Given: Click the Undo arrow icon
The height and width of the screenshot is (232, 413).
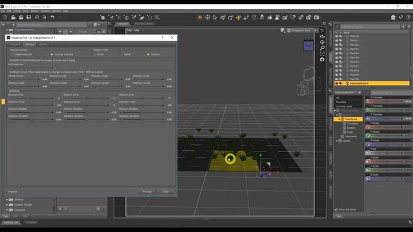Looking at the screenshot, I should coord(52,17).
